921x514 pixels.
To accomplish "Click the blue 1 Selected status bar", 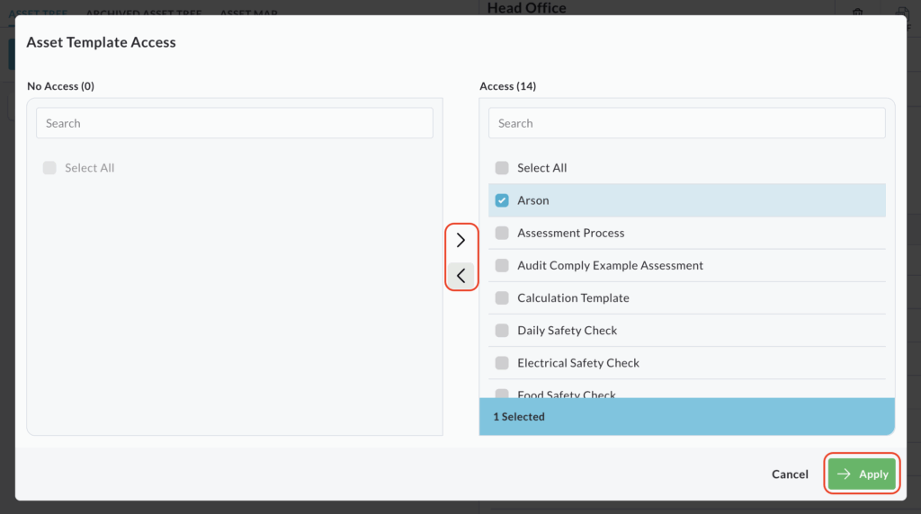I will [x=686, y=417].
